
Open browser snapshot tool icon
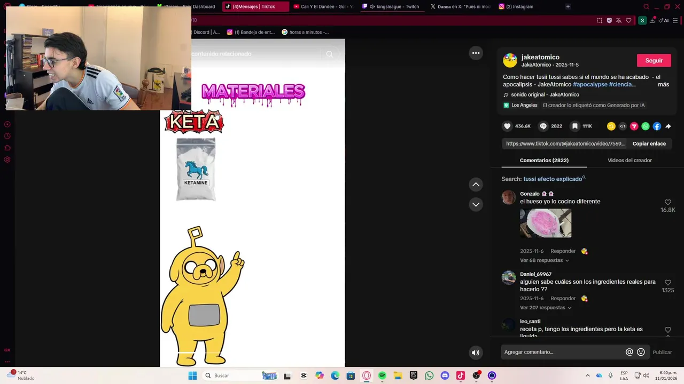coord(600,20)
